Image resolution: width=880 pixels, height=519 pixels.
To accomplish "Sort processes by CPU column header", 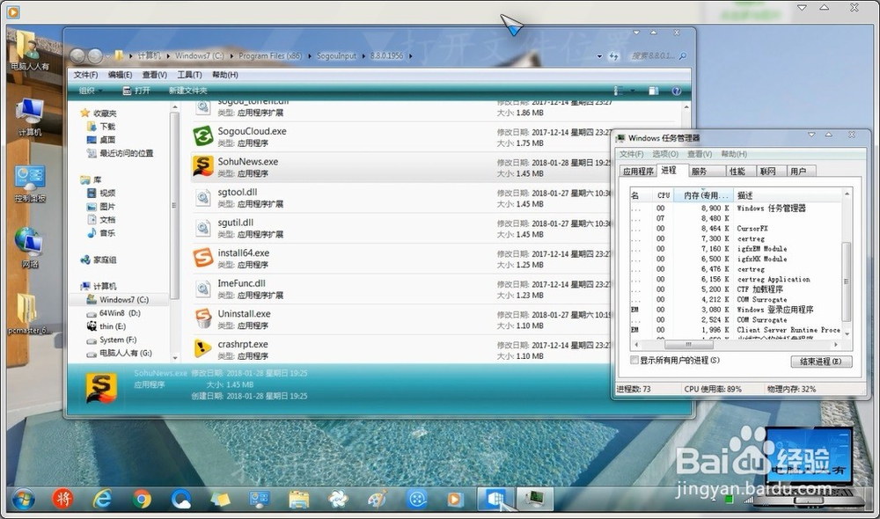I will click(x=664, y=195).
